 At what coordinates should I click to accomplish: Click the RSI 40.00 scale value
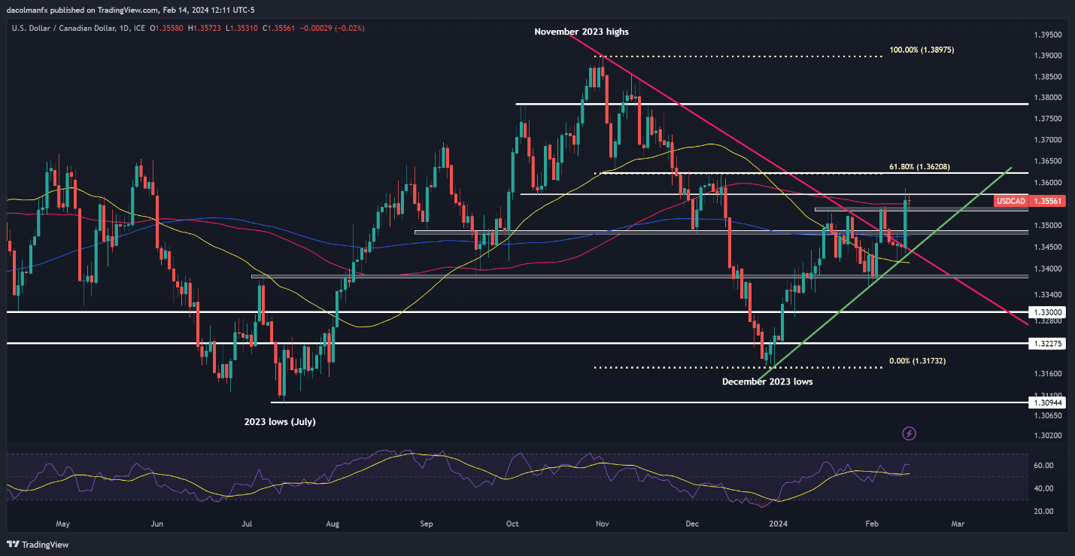(1043, 488)
